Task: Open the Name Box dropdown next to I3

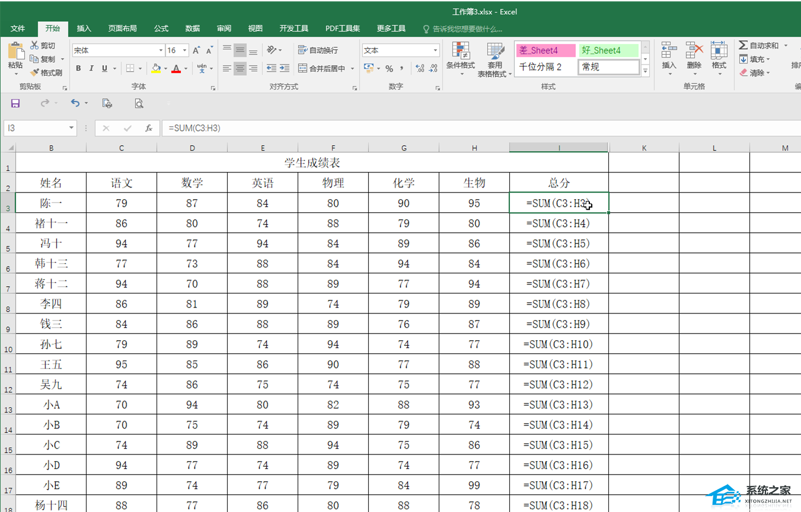Action: pos(71,128)
